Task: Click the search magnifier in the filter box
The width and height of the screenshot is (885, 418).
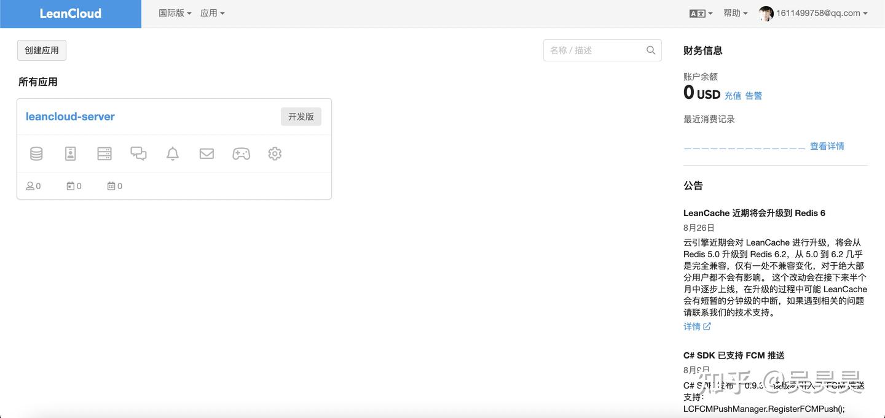Action: (650, 50)
